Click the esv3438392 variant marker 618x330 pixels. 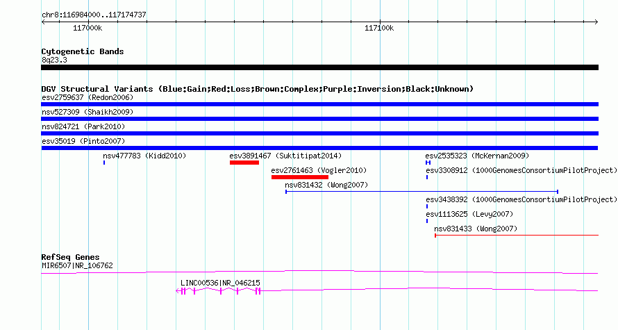click(x=427, y=206)
